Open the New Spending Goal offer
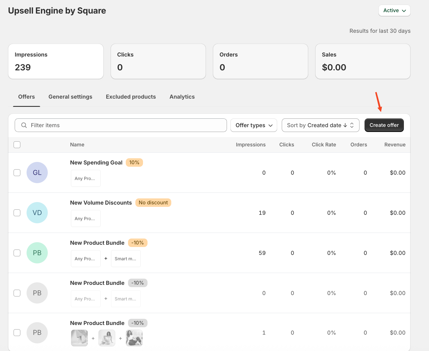 (x=96, y=162)
